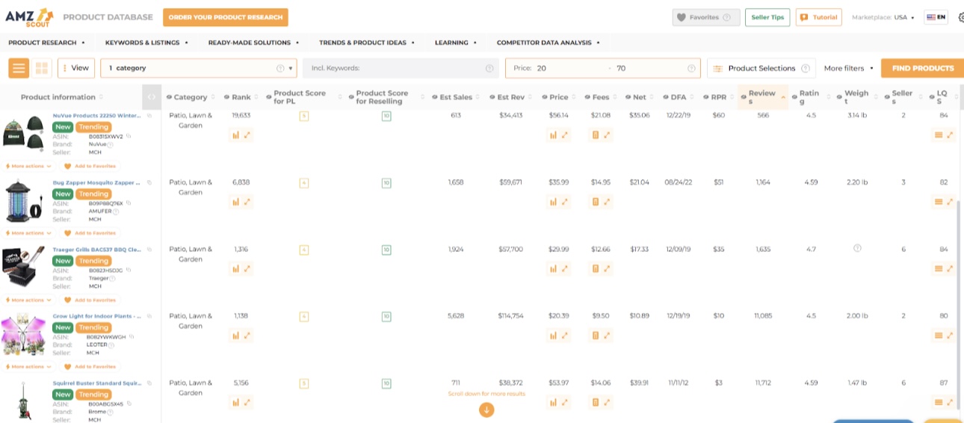
Task: Open Ready-Made Solutions menu
Action: [x=253, y=43]
